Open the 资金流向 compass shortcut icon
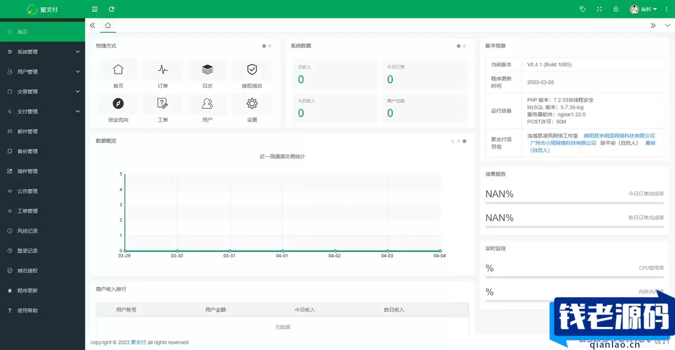Viewport: 675px width, 350px height. [118, 104]
